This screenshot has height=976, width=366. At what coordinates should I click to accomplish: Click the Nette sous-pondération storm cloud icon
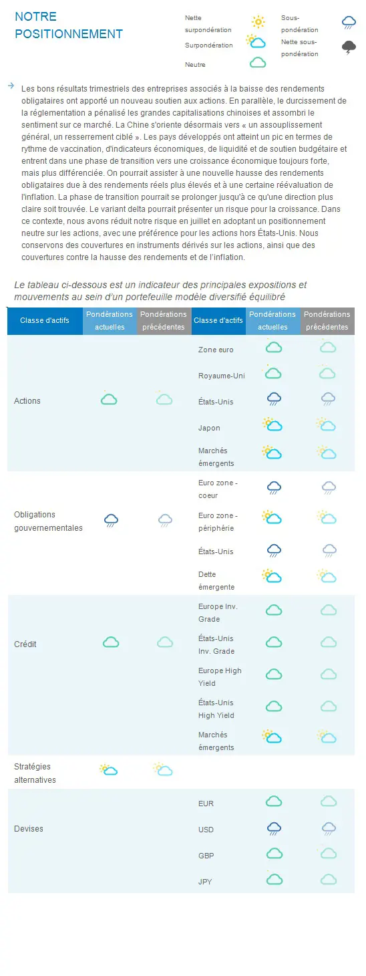[349, 47]
